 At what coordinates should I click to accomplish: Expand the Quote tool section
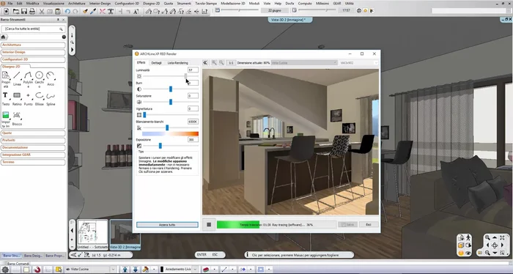[33, 133]
